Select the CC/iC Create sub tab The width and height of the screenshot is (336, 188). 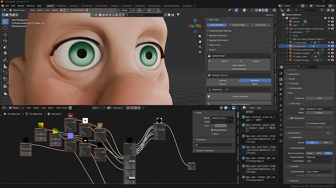click(x=239, y=25)
